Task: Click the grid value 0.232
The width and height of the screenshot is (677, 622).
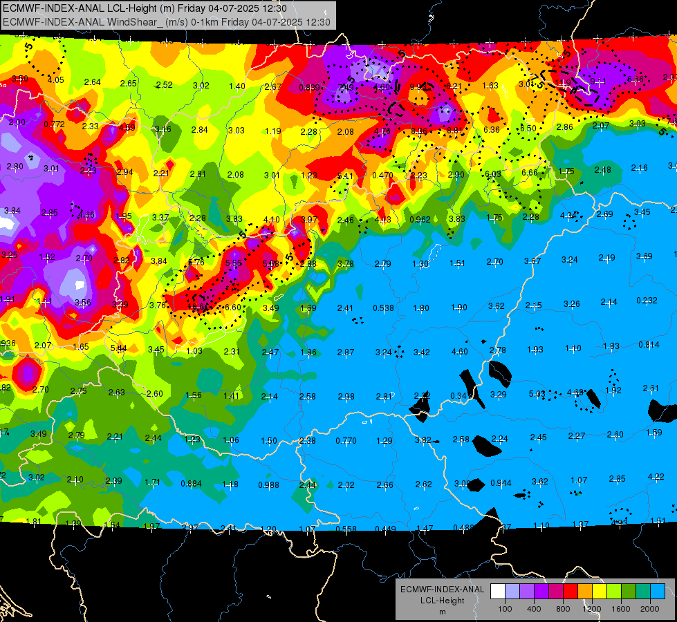Action: pos(647,300)
